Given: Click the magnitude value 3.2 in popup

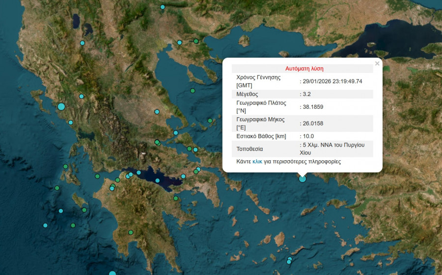Looking at the screenshot, I should [x=308, y=94].
